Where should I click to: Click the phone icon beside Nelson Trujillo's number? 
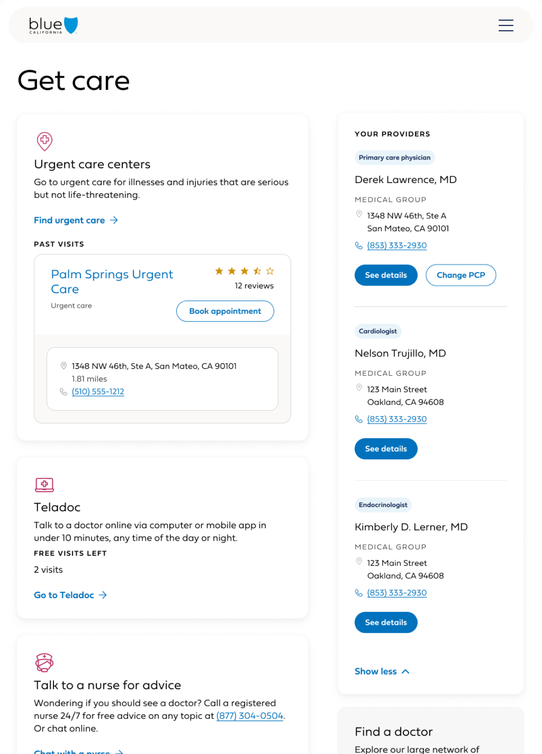(x=359, y=419)
